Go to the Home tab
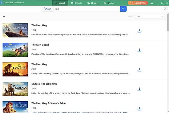169x113 pixels. pyautogui.click(x=109, y=3)
